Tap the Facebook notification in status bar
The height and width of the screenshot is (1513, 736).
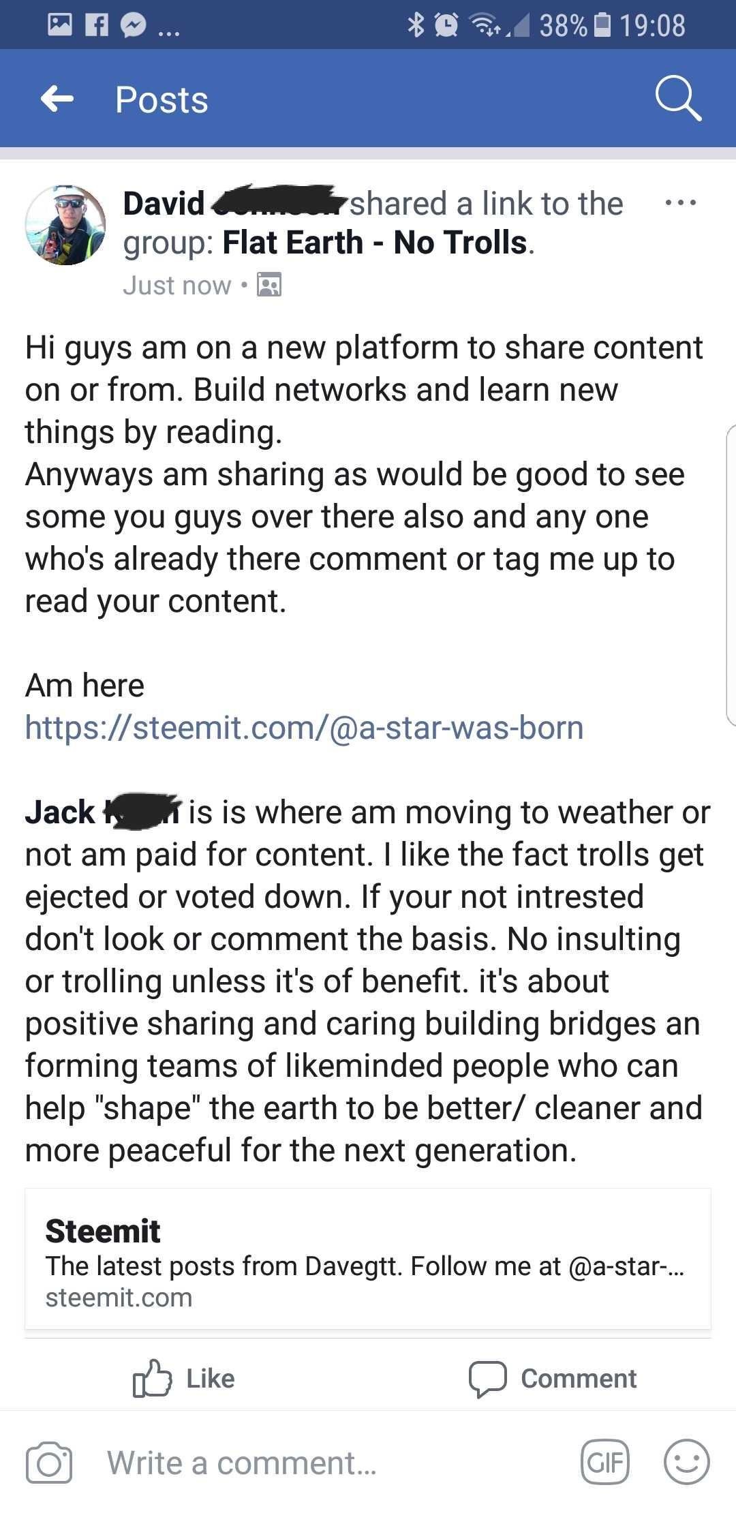click(97, 25)
